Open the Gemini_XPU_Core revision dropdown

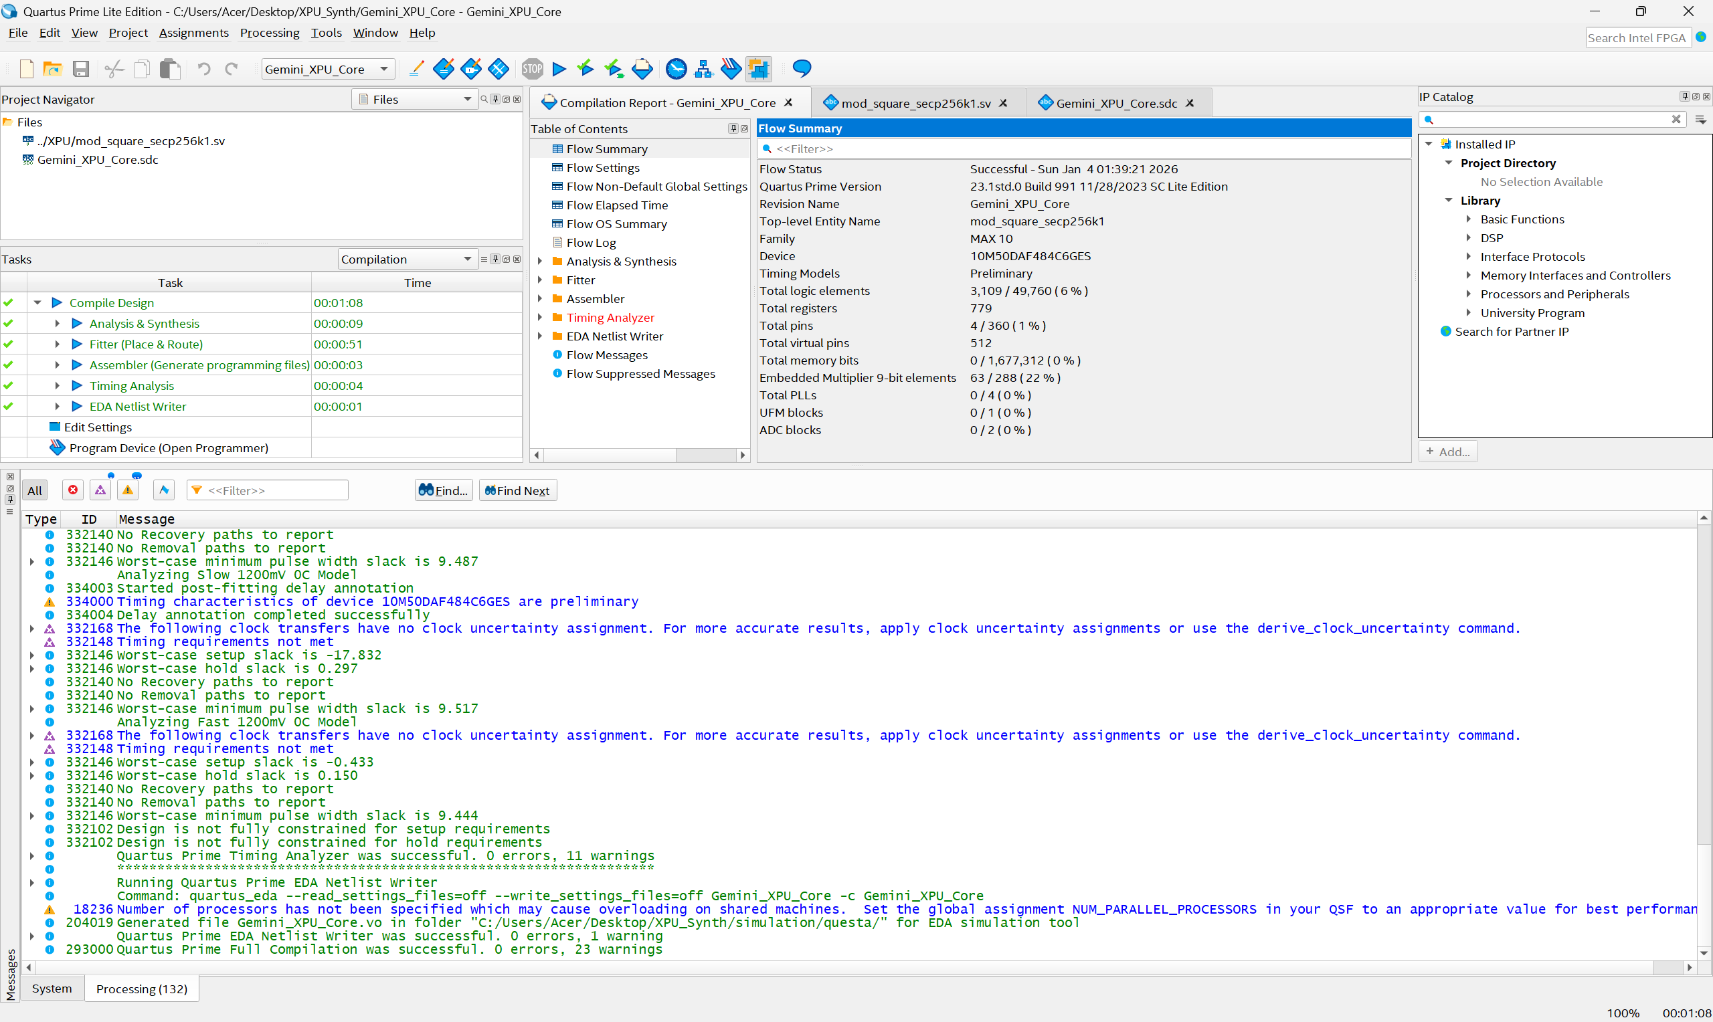327,69
